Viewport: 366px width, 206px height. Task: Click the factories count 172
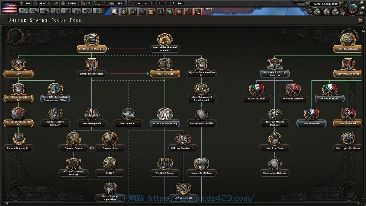point(86,3)
